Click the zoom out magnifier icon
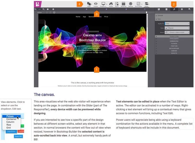 point(35,9)
